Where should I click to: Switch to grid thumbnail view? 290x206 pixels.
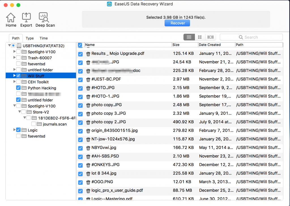tap(200, 37)
